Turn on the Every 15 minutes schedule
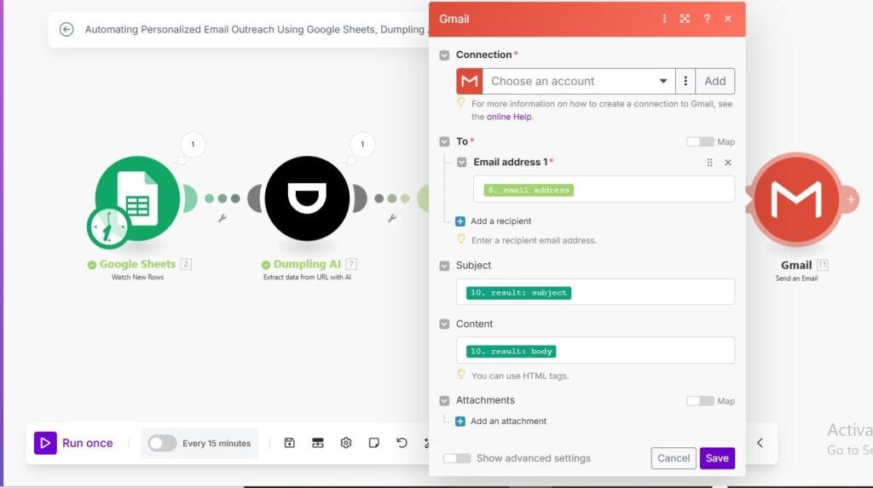Image resolution: width=873 pixels, height=488 pixels. tap(162, 444)
